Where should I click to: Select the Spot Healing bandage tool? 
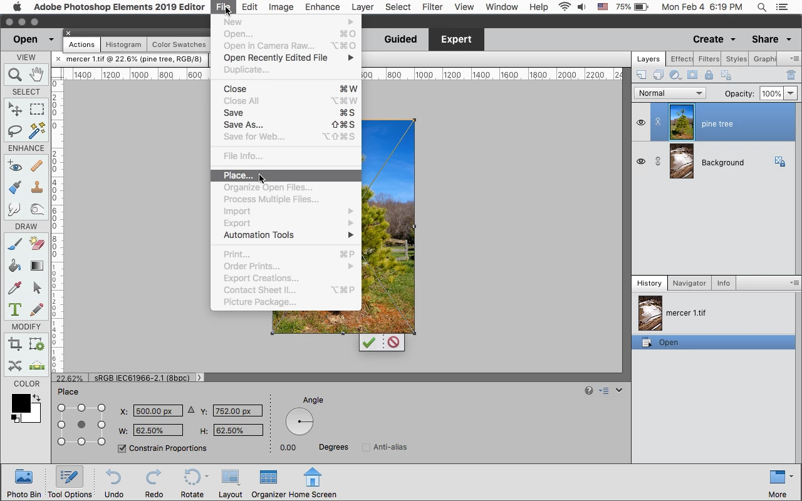[37, 167]
